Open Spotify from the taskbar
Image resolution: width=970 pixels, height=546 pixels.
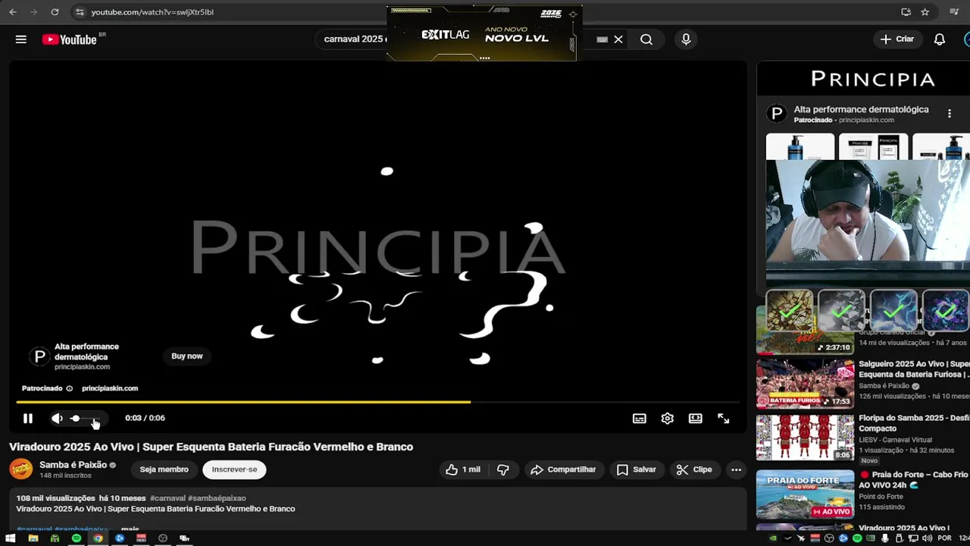pyautogui.click(x=77, y=538)
